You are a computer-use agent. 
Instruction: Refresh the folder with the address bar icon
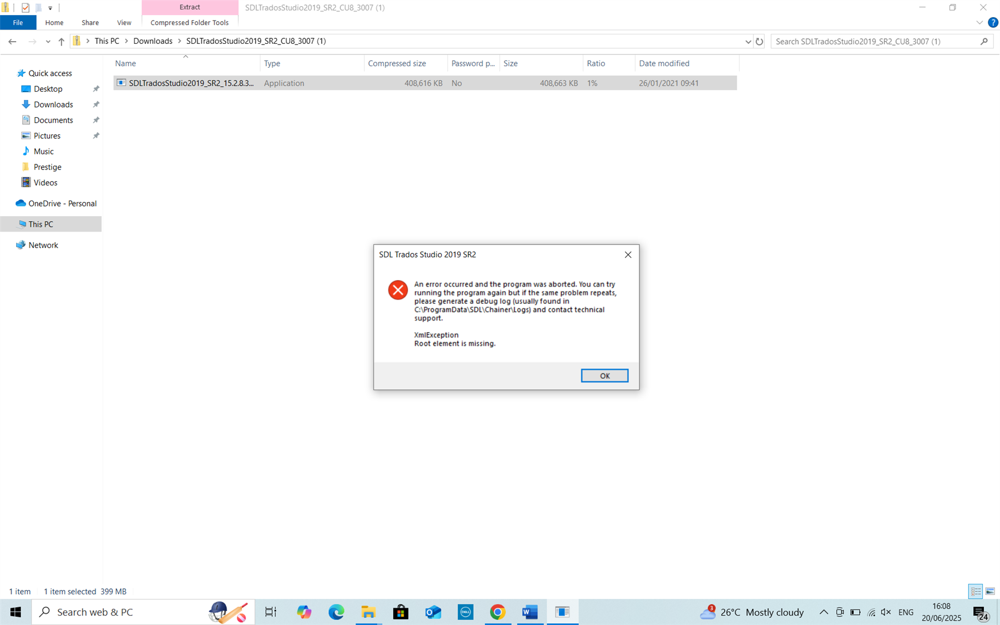point(759,41)
